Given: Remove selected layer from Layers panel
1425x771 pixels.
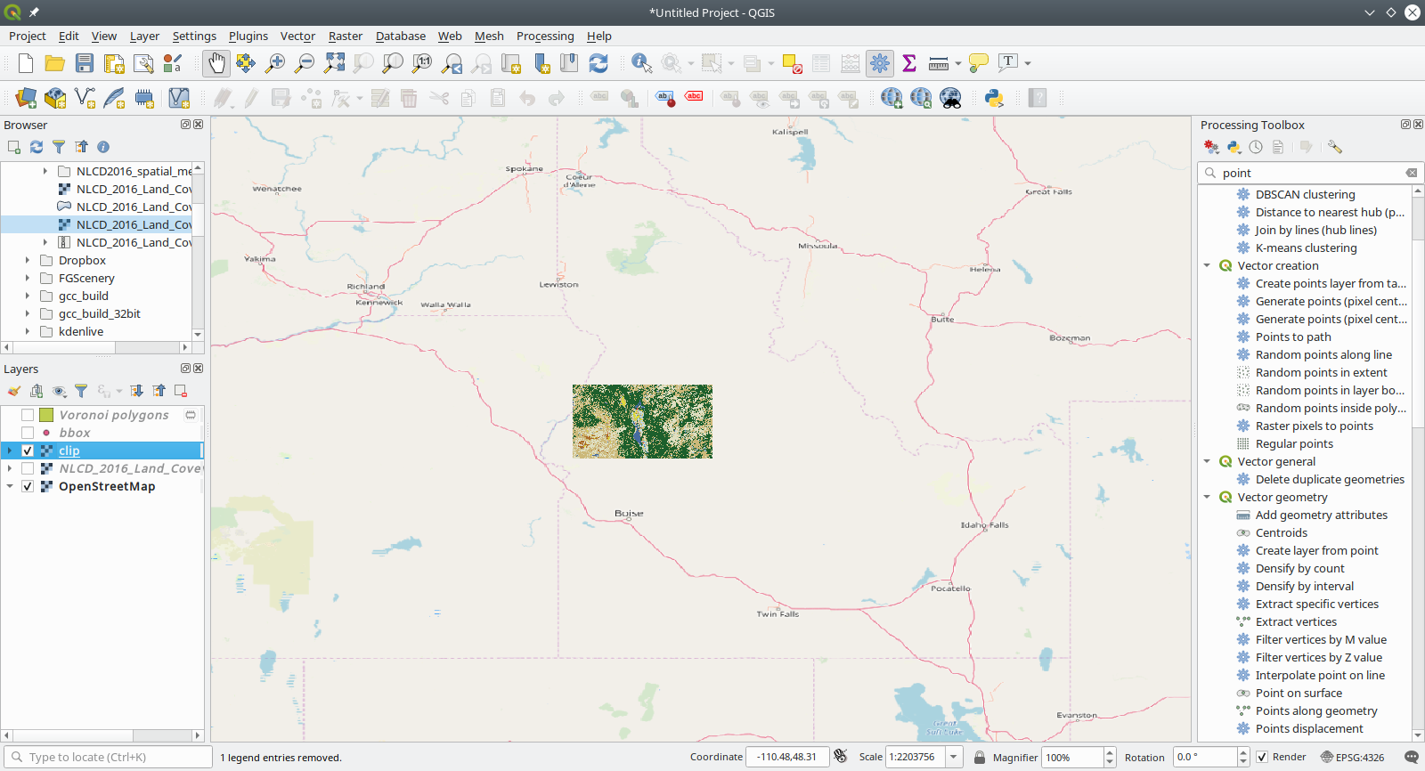Looking at the screenshot, I should [x=181, y=391].
